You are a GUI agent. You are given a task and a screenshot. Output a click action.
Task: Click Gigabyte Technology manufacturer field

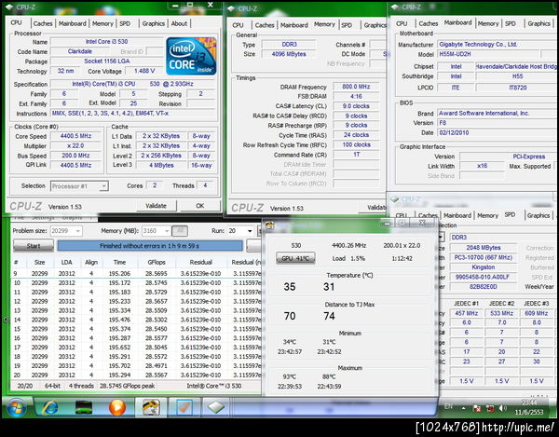click(497, 44)
